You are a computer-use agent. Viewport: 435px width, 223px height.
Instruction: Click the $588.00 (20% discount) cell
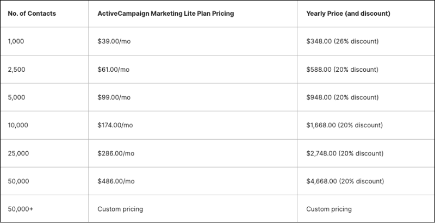pyautogui.click(x=343, y=70)
